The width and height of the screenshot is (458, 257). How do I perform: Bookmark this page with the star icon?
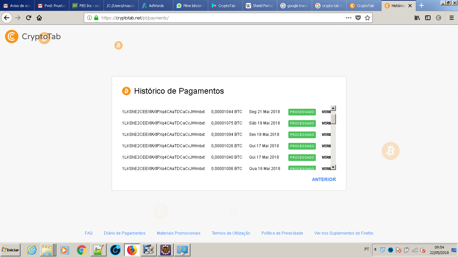pos(367,18)
